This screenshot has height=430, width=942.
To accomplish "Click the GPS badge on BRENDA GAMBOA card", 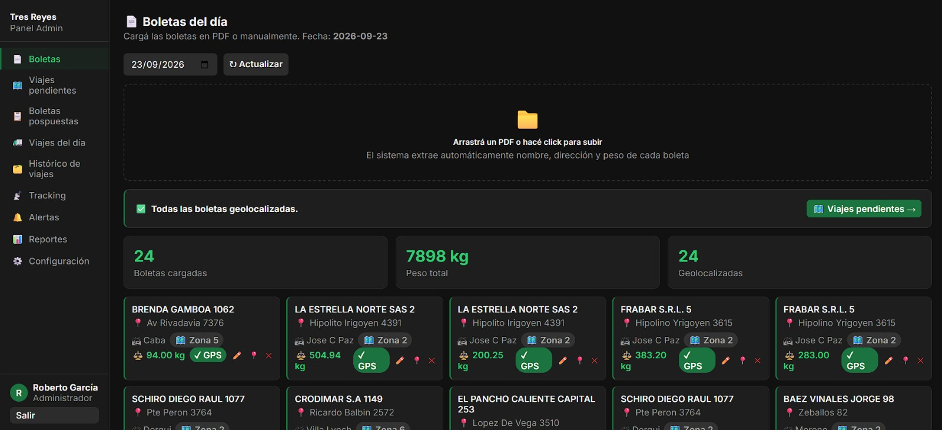I will pyautogui.click(x=208, y=355).
